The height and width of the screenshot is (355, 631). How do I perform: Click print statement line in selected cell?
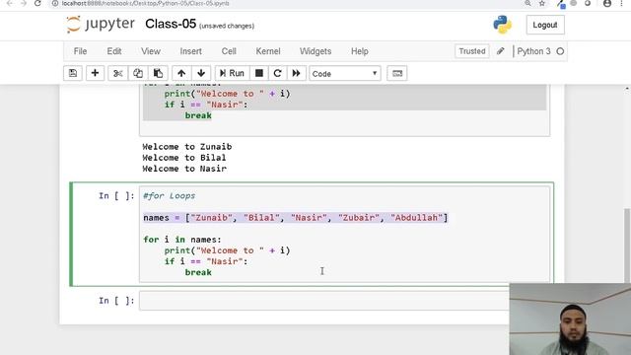tap(227, 250)
